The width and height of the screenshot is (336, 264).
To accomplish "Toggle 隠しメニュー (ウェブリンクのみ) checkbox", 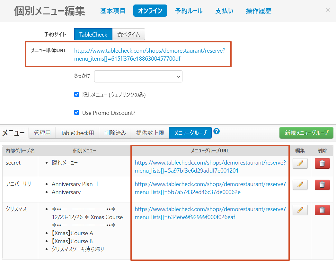I will point(76,95).
